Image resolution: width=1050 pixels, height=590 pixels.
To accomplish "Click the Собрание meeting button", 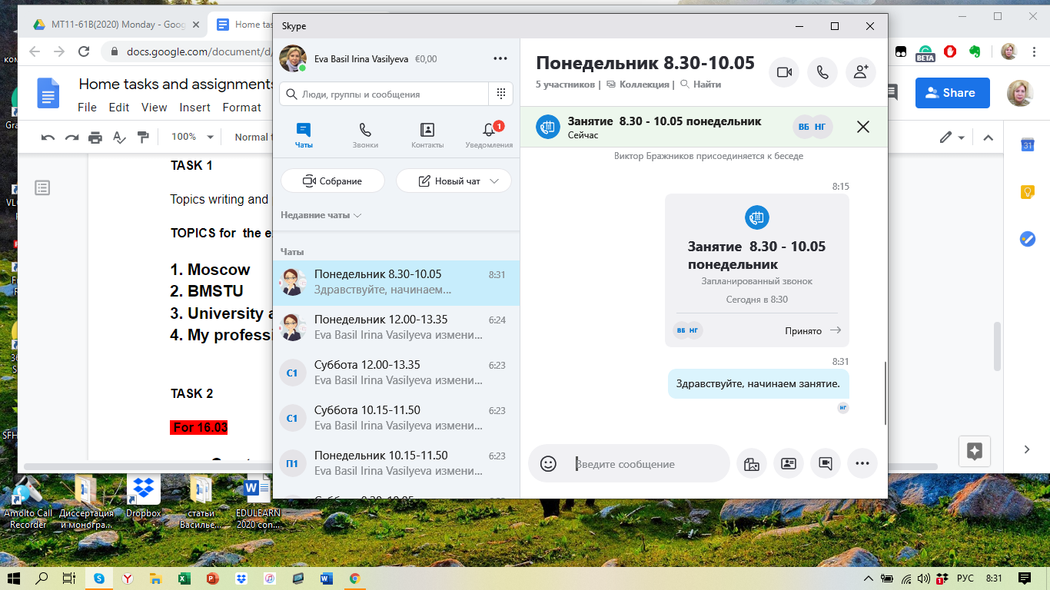I will click(332, 181).
